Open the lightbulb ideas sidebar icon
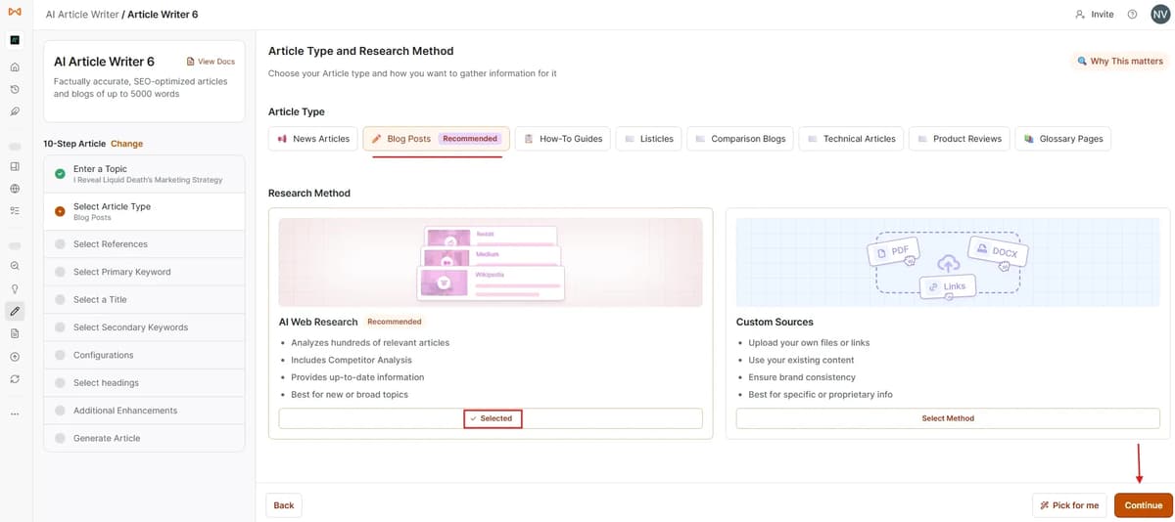The height and width of the screenshot is (522, 1175). click(15, 288)
